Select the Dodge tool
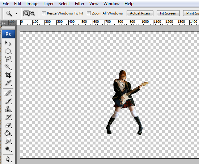Viewport: 199px width, 164px height. pyautogui.click(x=8, y=149)
